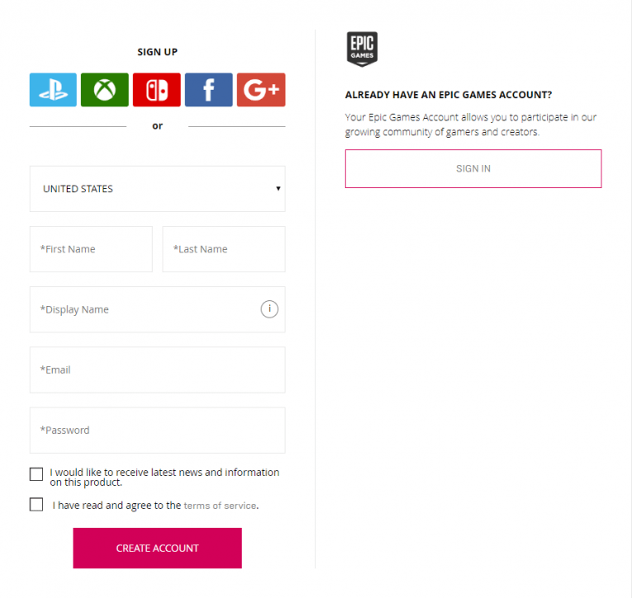Choose Nintendo Switch sign-up icon
The height and width of the screenshot is (598, 632).
point(157,90)
